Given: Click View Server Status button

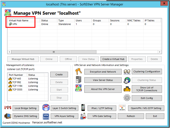Looking at the screenshot, I should click(x=103, y=80).
